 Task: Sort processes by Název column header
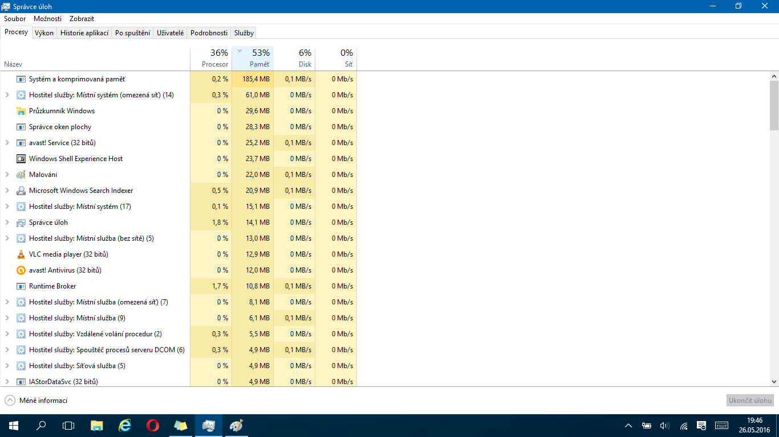[x=95, y=59]
